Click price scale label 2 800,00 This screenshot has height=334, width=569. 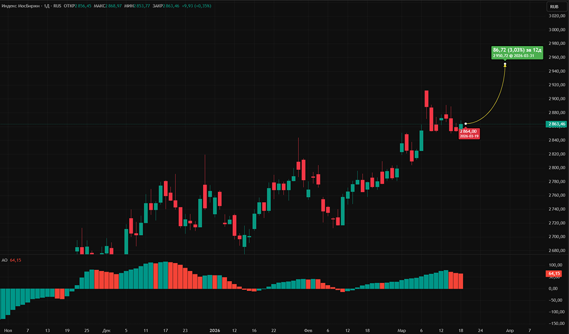pyautogui.click(x=557, y=168)
